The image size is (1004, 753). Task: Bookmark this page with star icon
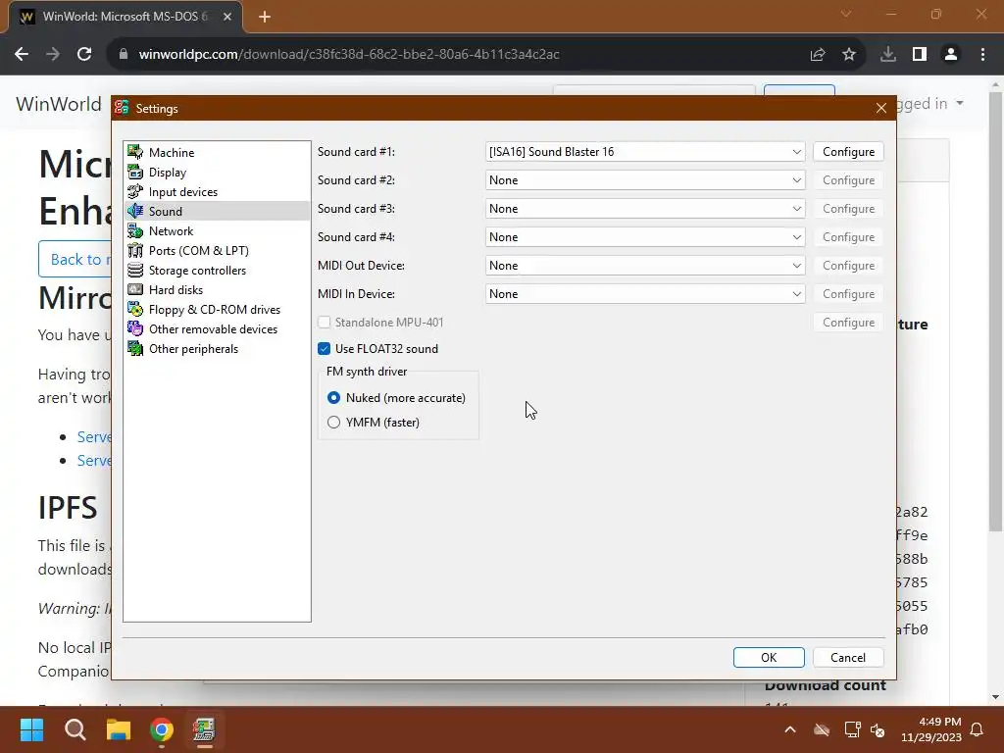849,55
